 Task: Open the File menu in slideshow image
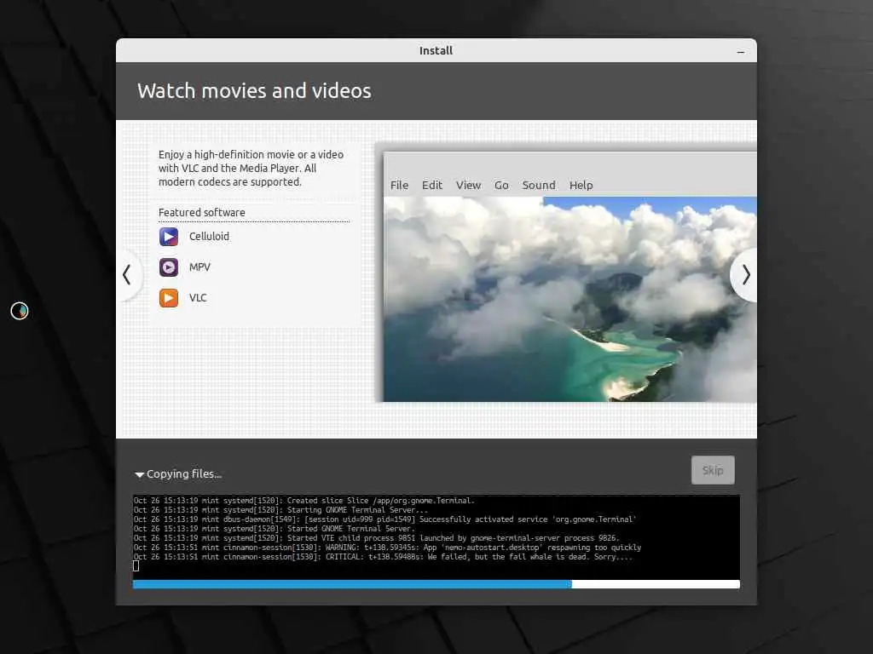tap(399, 185)
